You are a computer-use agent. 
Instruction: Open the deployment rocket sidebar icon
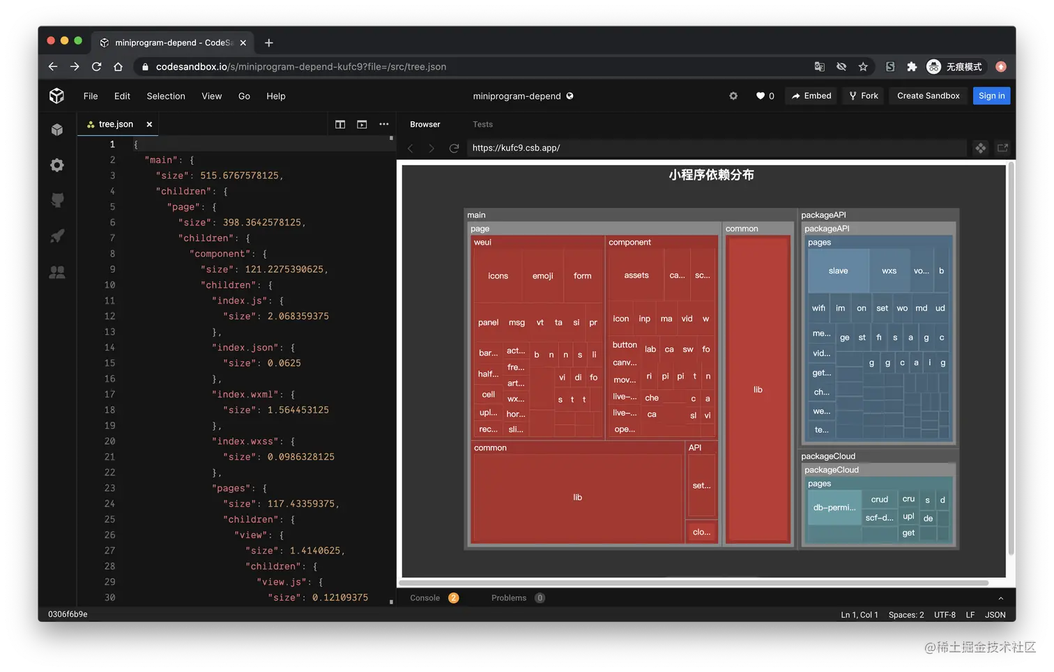[57, 236]
